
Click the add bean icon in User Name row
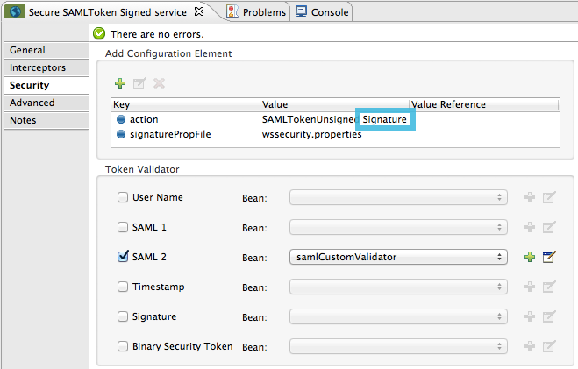tap(529, 197)
